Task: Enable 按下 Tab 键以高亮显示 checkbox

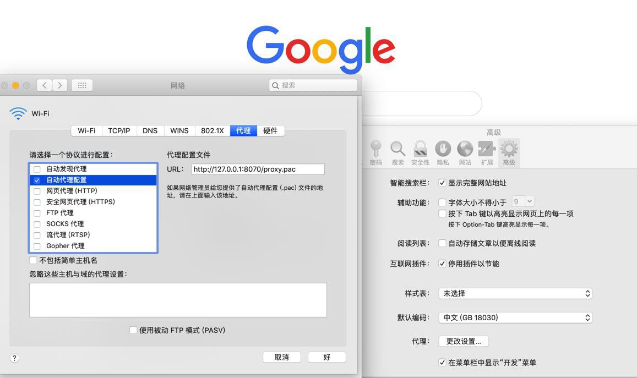Action: coord(443,213)
